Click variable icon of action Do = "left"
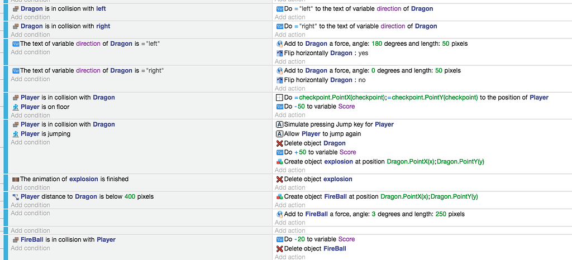 click(280, 9)
